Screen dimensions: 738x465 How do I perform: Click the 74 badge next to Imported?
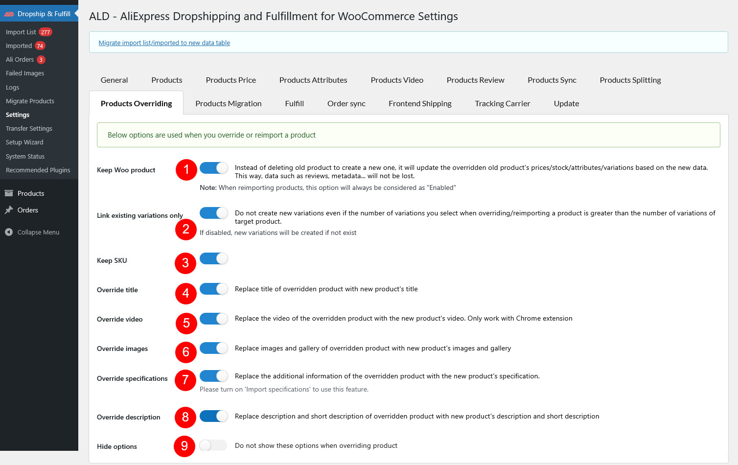coord(40,46)
